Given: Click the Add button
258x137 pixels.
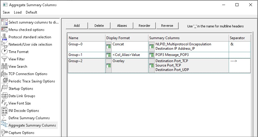Looking at the screenshot, I should 77,26.
